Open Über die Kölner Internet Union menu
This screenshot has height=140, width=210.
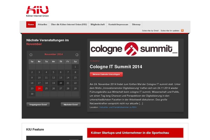pyautogui.click(x=69, y=24)
